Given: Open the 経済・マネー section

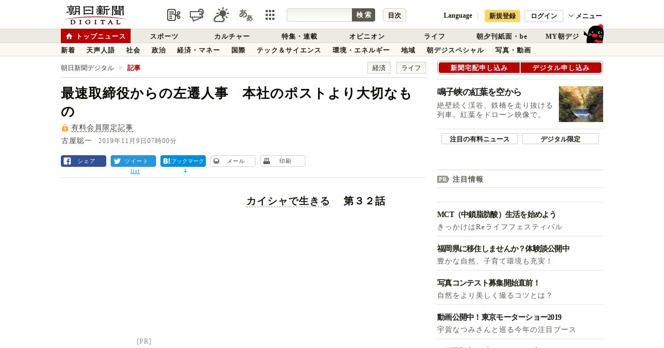Looking at the screenshot, I should 199,50.
